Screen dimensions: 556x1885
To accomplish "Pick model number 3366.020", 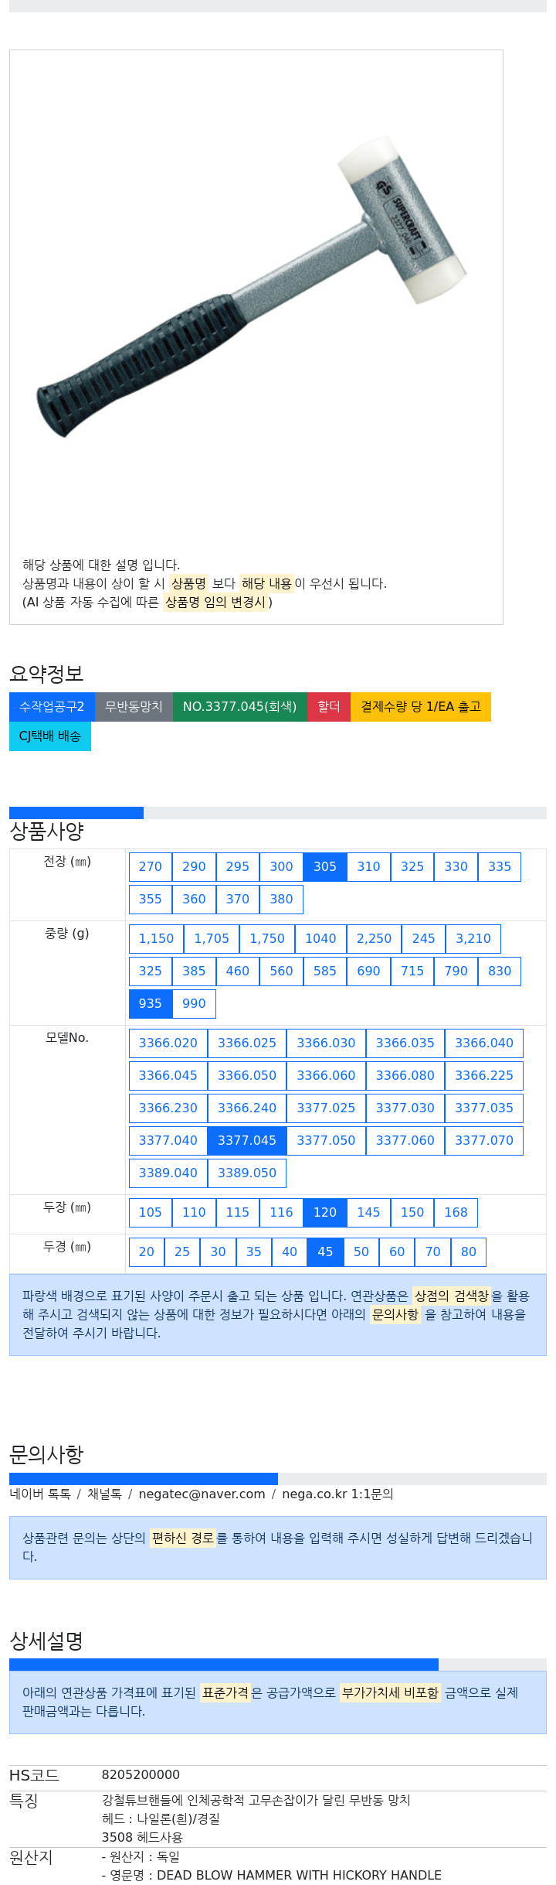I will coord(168,1043).
